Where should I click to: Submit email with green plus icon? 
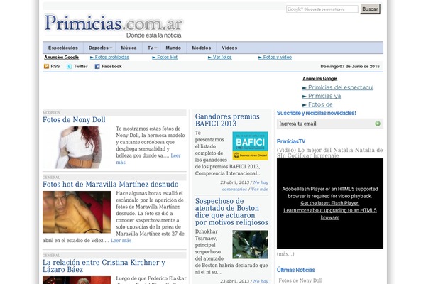coord(378,124)
